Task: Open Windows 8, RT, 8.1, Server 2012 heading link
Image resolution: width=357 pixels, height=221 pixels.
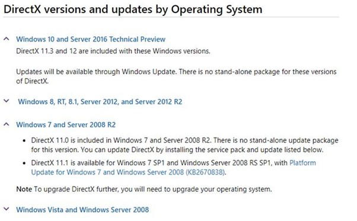Action: [100, 102]
